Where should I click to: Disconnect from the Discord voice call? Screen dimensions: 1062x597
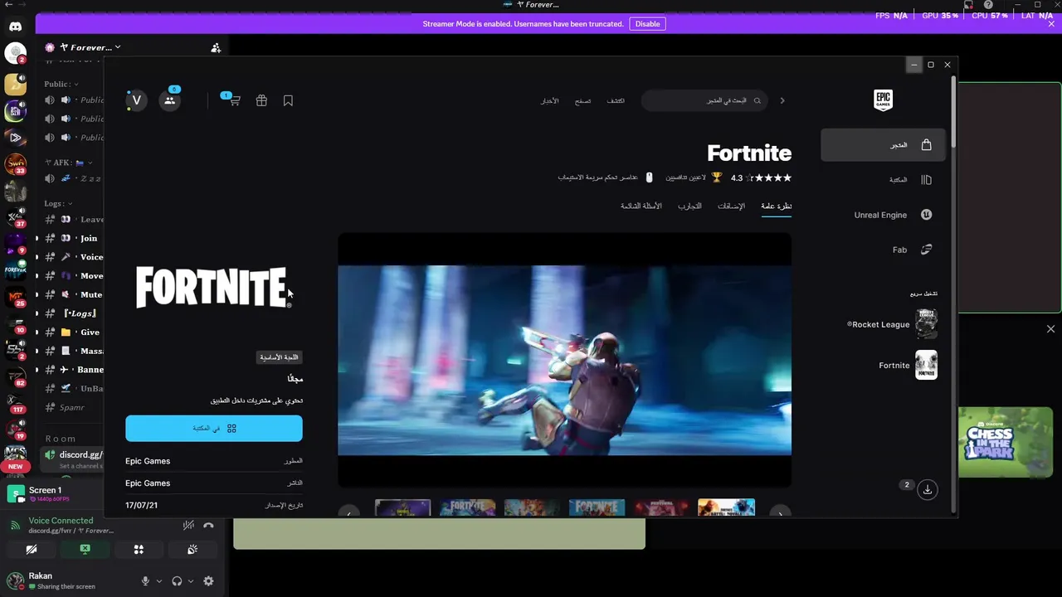[x=208, y=525]
